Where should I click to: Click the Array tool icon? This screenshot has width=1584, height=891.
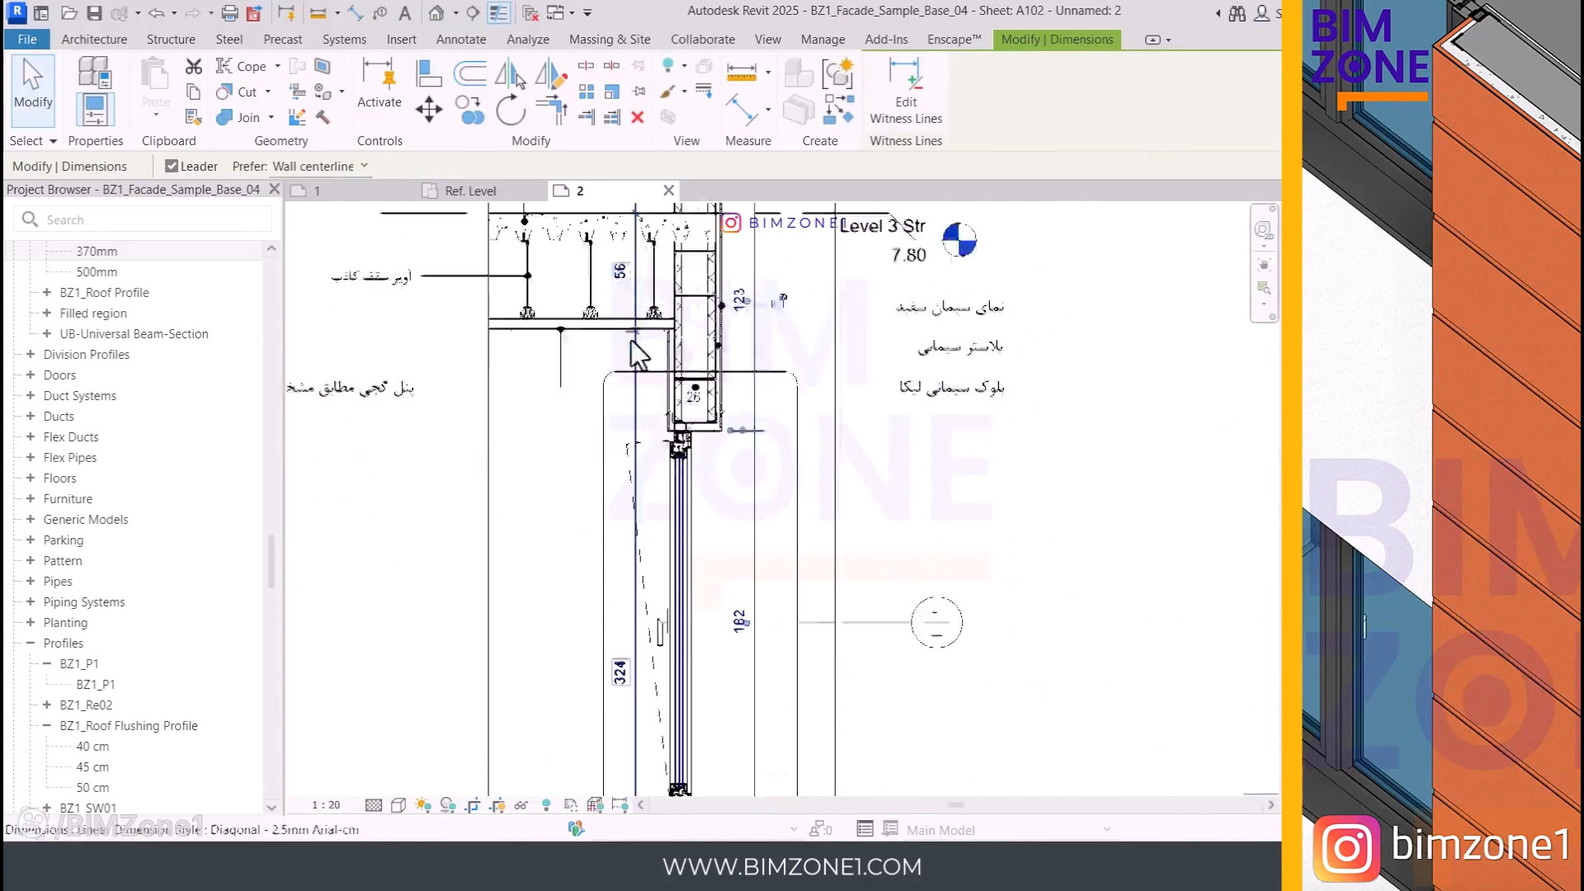click(587, 92)
